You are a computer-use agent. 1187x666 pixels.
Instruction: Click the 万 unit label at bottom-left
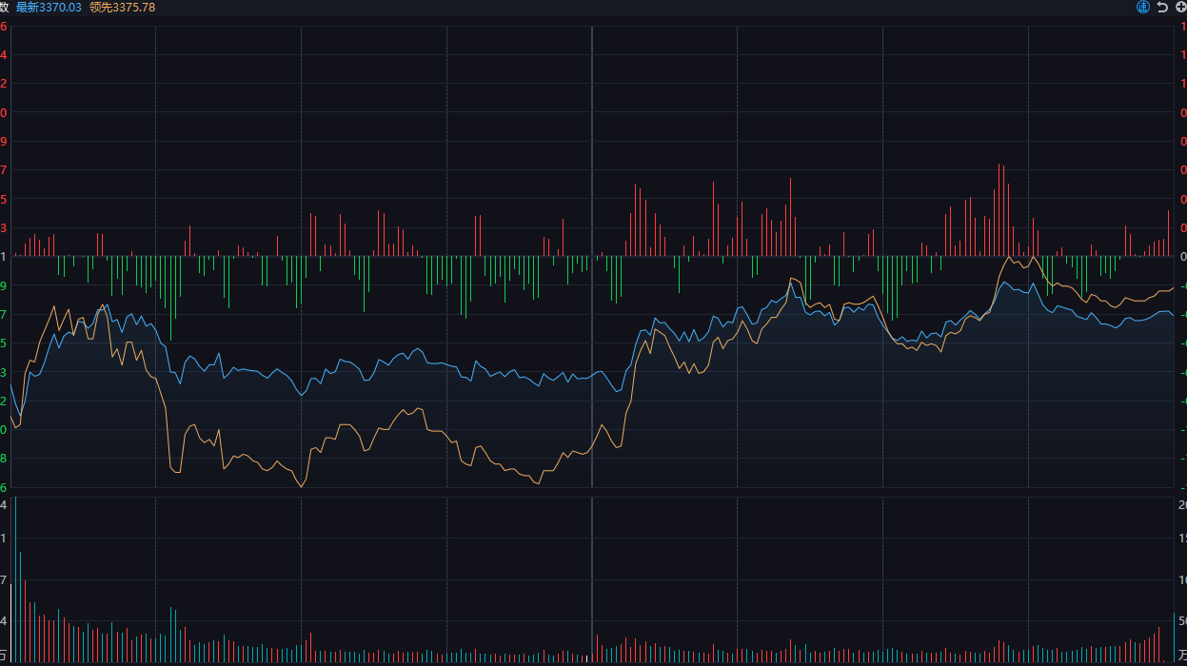coord(5,655)
